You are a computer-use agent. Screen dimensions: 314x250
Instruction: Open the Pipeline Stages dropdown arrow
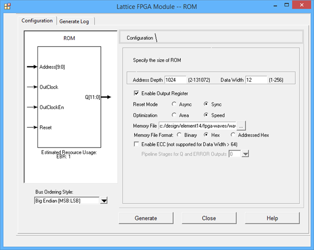pos(245,154)
